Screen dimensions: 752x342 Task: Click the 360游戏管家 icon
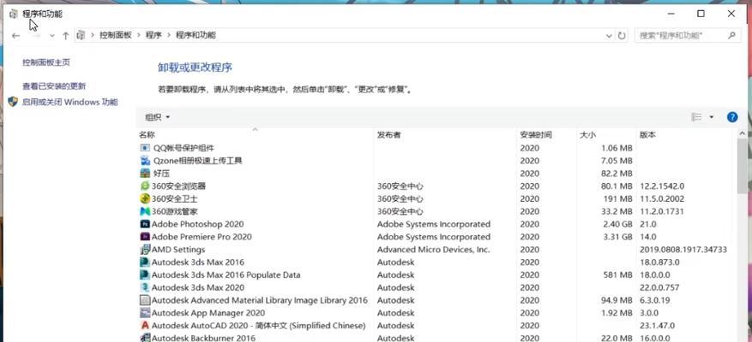(x=145, y=211)
